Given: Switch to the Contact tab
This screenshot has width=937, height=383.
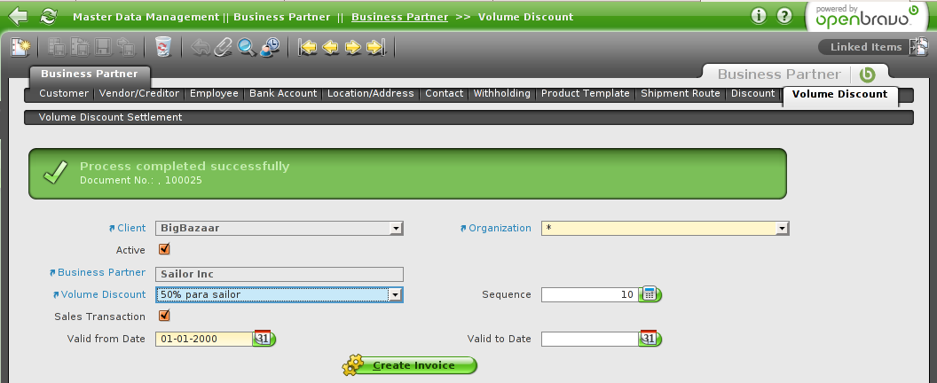Looking at the screenshot, I should click(444, 93).
